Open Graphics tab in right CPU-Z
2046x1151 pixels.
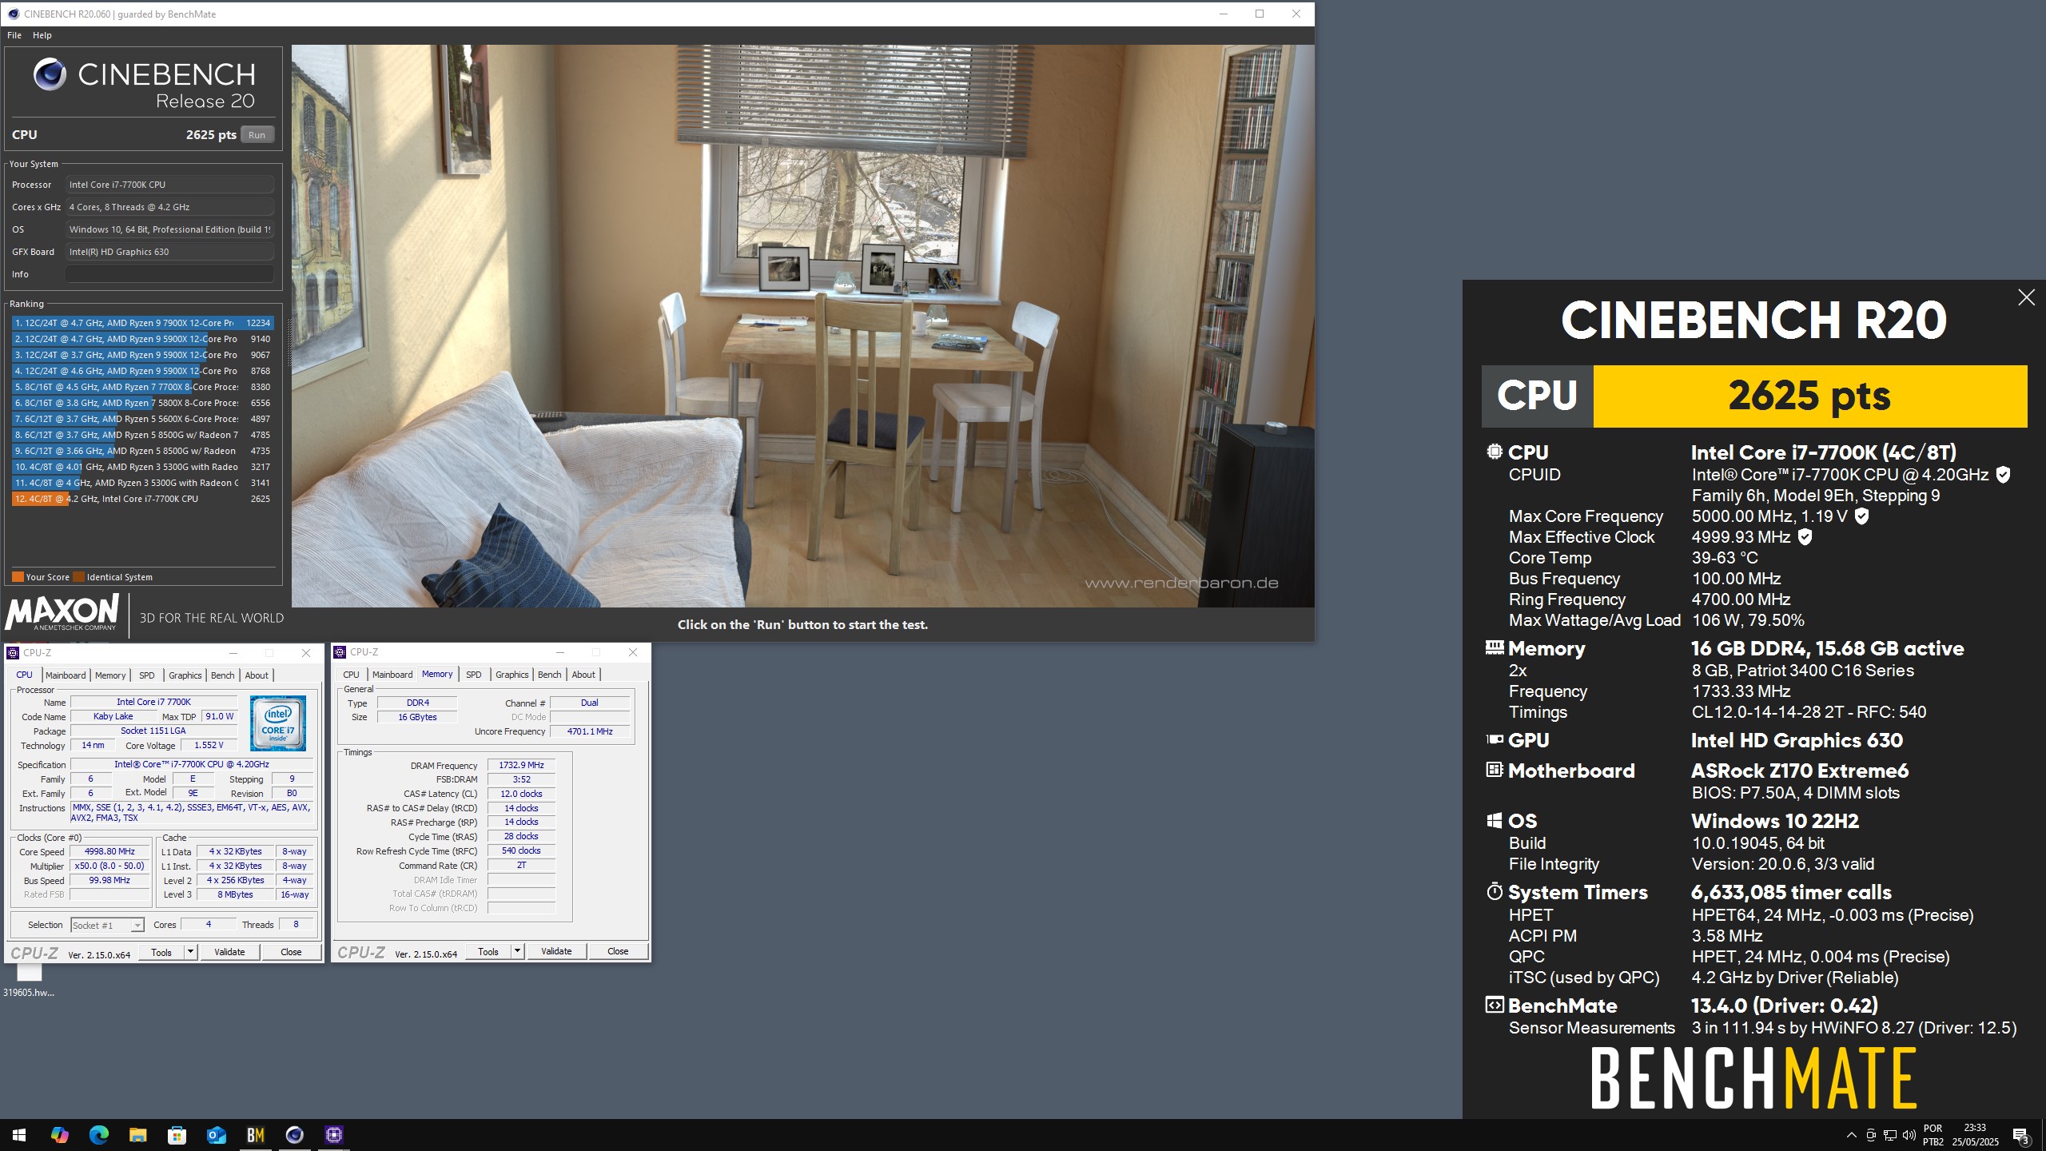click(x=512, y=675)
